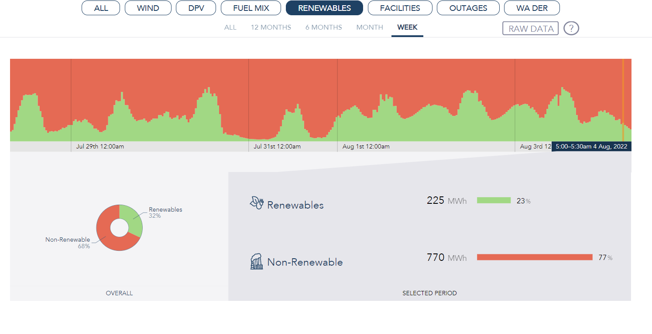Viewport: 652px width, 334px height.
Task: Click the green 23% Renewables bar
Action: point(494,200)
